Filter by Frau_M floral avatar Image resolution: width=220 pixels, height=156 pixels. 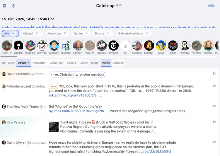[x=90, y=46]
